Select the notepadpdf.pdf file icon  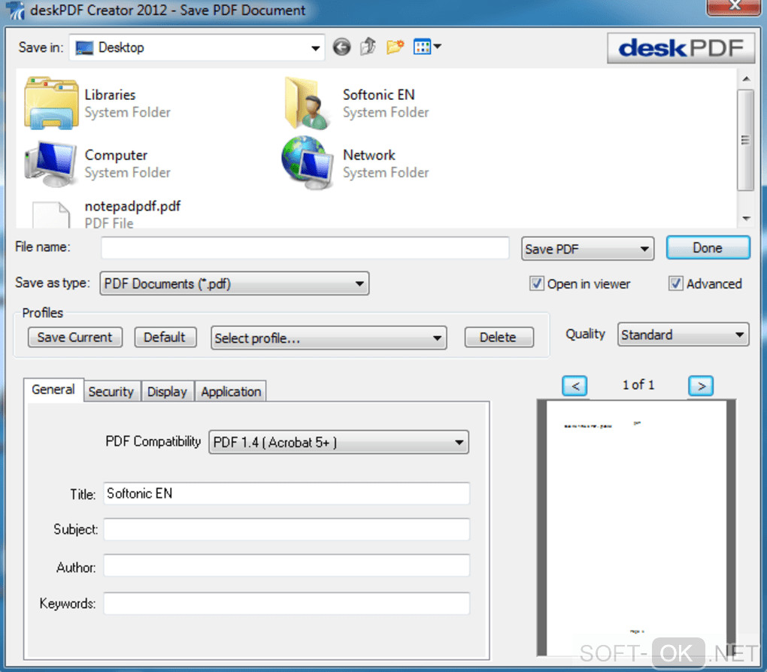[51, 215]
